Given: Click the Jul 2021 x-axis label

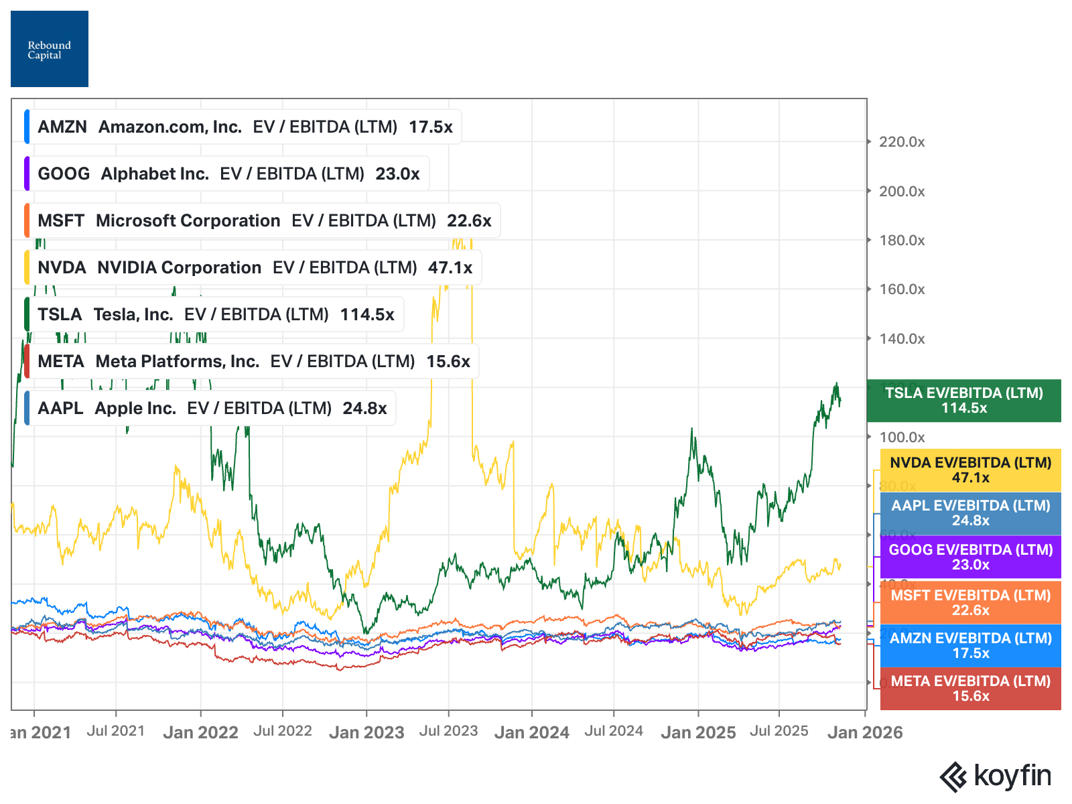Looking at the screenshot, I should (116, 731).
